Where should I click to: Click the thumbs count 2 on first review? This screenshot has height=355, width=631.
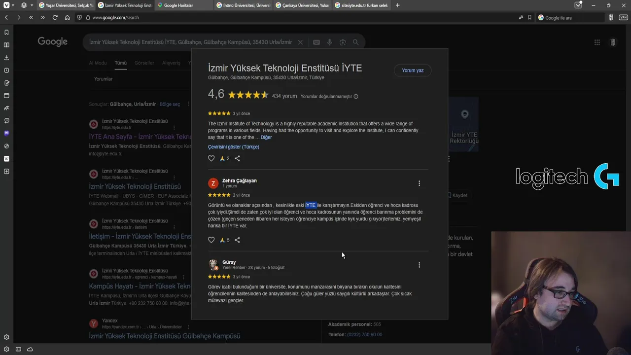click(224, 158)
